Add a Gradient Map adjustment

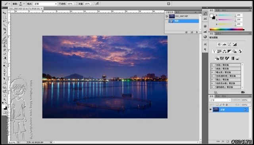point(232,58)
